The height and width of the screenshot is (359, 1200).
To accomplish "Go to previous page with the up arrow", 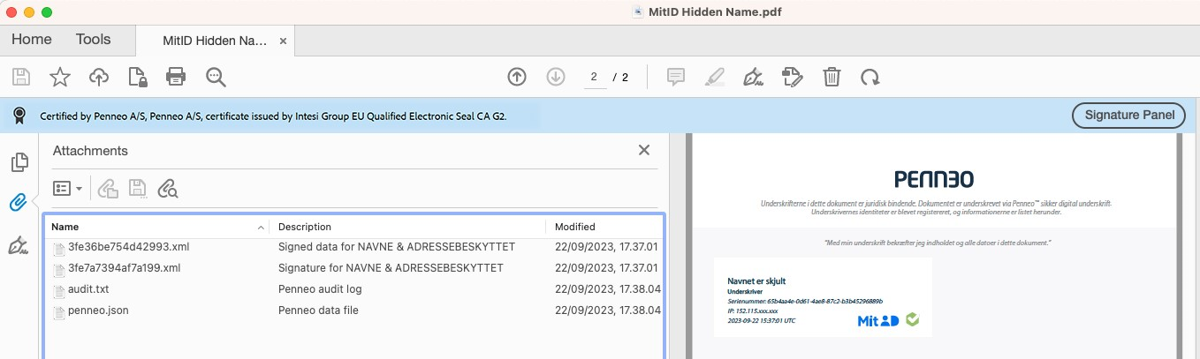I will point(517,77).
